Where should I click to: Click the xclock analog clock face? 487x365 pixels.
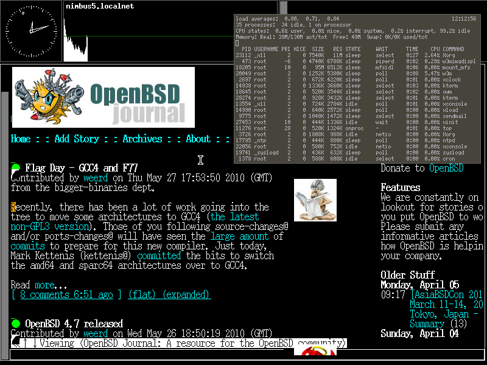(x=30, y=29)
